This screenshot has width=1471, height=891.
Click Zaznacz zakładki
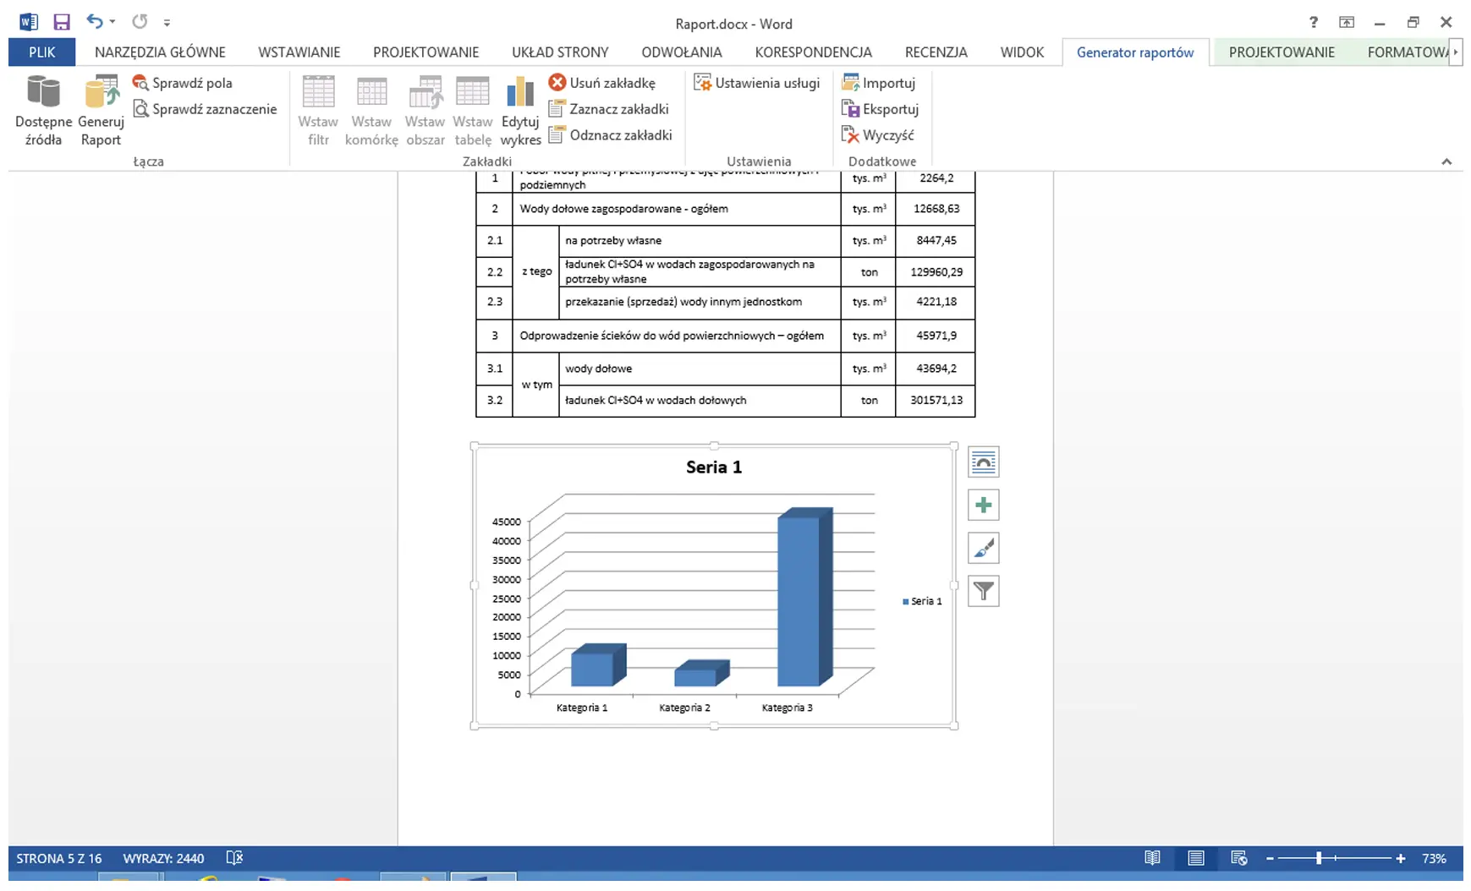click(x=609, y=109)
